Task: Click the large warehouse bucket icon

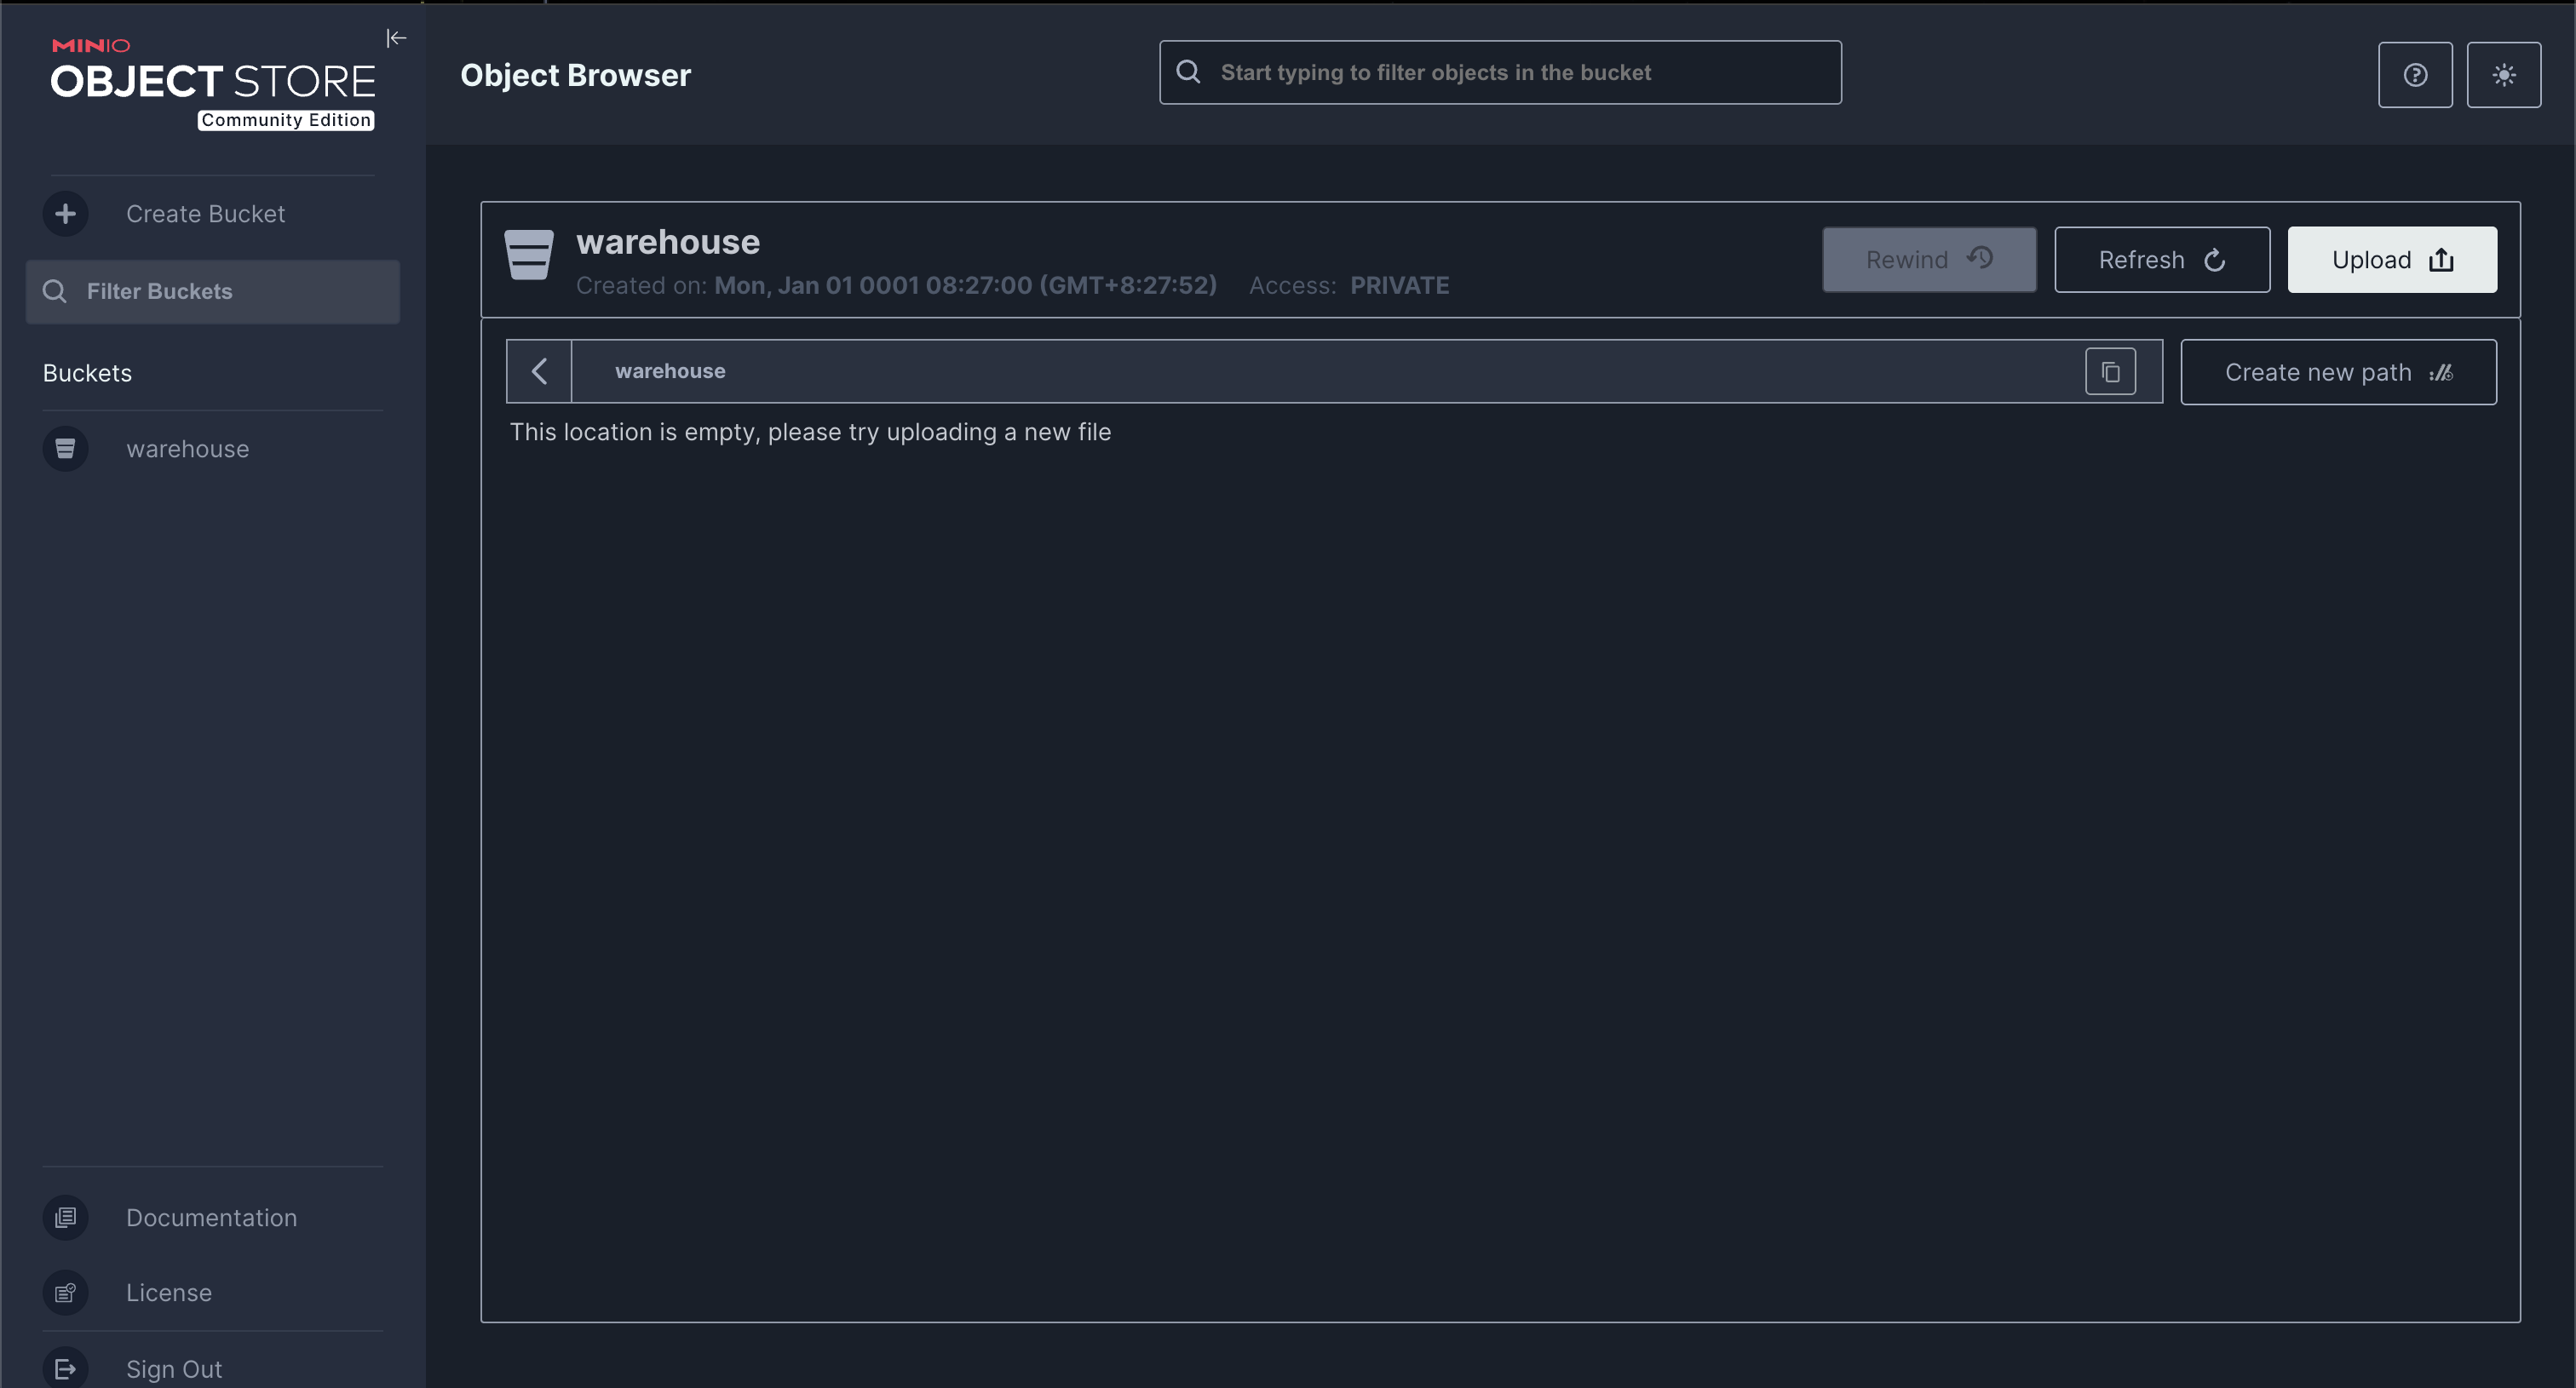Action: 528,255
